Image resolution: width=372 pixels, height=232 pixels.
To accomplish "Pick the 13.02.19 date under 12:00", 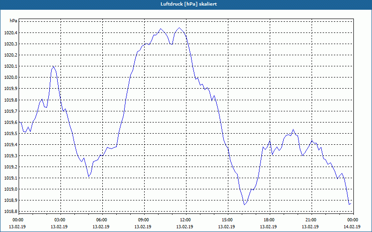I will pyautogui.click(x=184, y=226).
